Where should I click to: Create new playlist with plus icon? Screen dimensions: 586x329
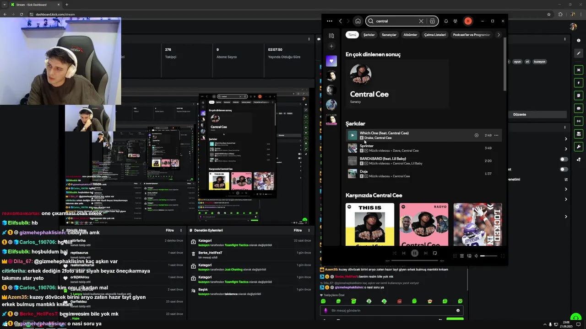[x=331, y=46]
